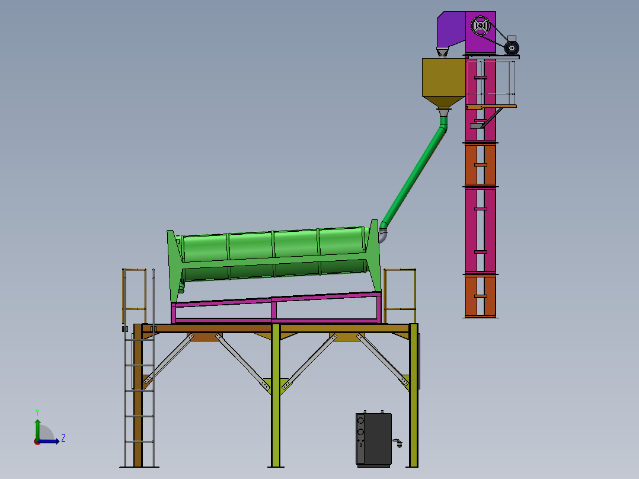Image resolution: width=639 pixels, height=479 pixels.
Task: Click the green Y axis arrow of the triad
Action: point(37,429)
